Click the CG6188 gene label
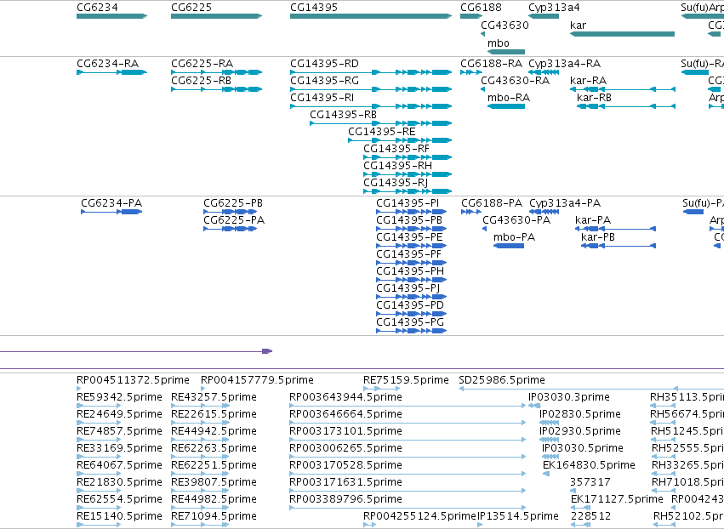 pyautogui.click(x=481, y=8)
